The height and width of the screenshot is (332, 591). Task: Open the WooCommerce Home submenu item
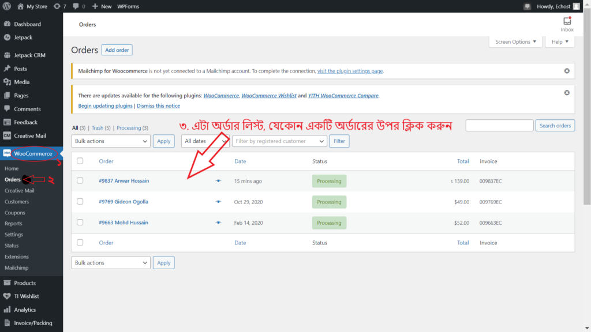[12, 168]
